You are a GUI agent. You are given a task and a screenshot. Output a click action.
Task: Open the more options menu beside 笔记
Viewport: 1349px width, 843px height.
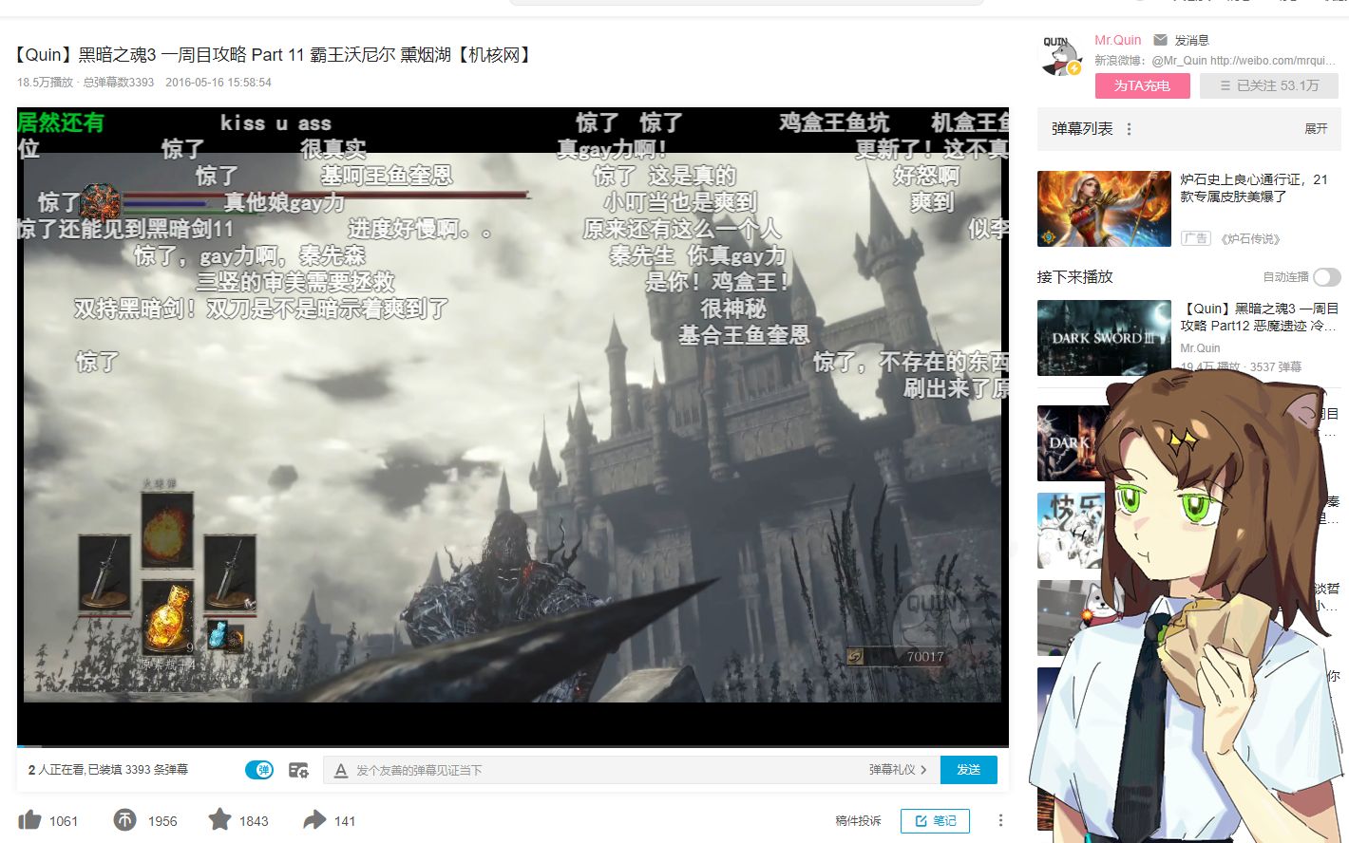click(999, 820)
